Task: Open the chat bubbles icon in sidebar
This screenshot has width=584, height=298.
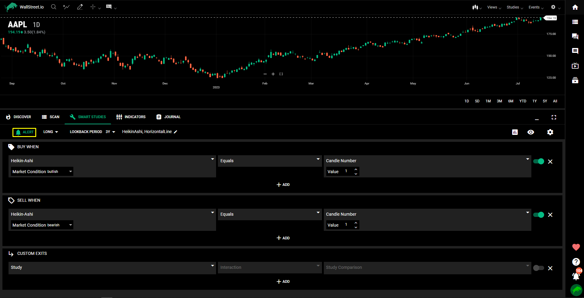Action: pyautogui.click(x=575, y=36)
